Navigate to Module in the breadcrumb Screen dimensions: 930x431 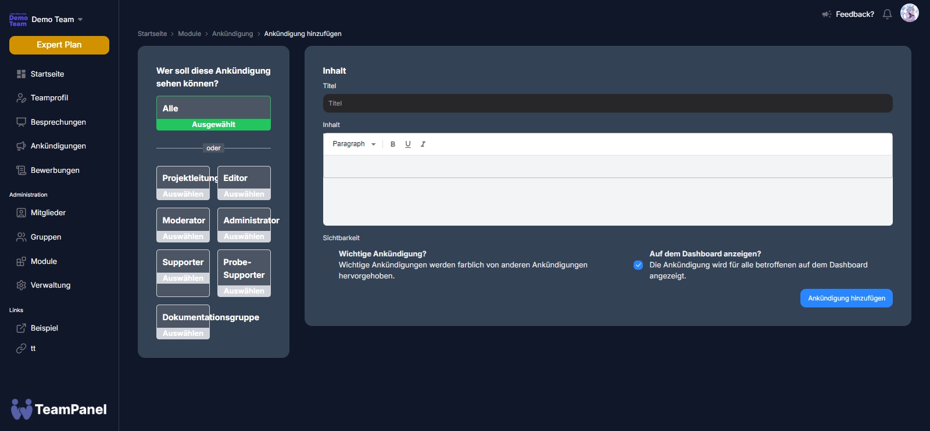pos(189,34)
